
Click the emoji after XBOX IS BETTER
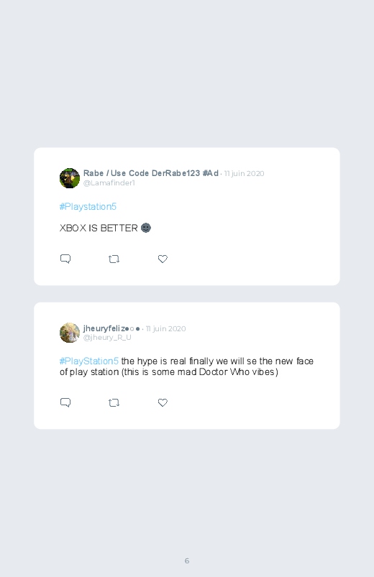(146, 228)
